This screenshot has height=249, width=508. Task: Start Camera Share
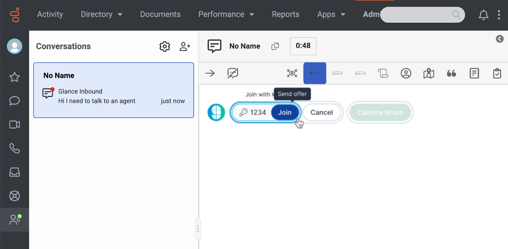point(380,112)
